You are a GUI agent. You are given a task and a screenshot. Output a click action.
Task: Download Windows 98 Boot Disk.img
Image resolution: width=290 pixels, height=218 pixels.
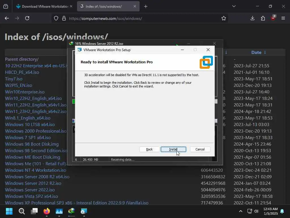[x=32, y=144]
